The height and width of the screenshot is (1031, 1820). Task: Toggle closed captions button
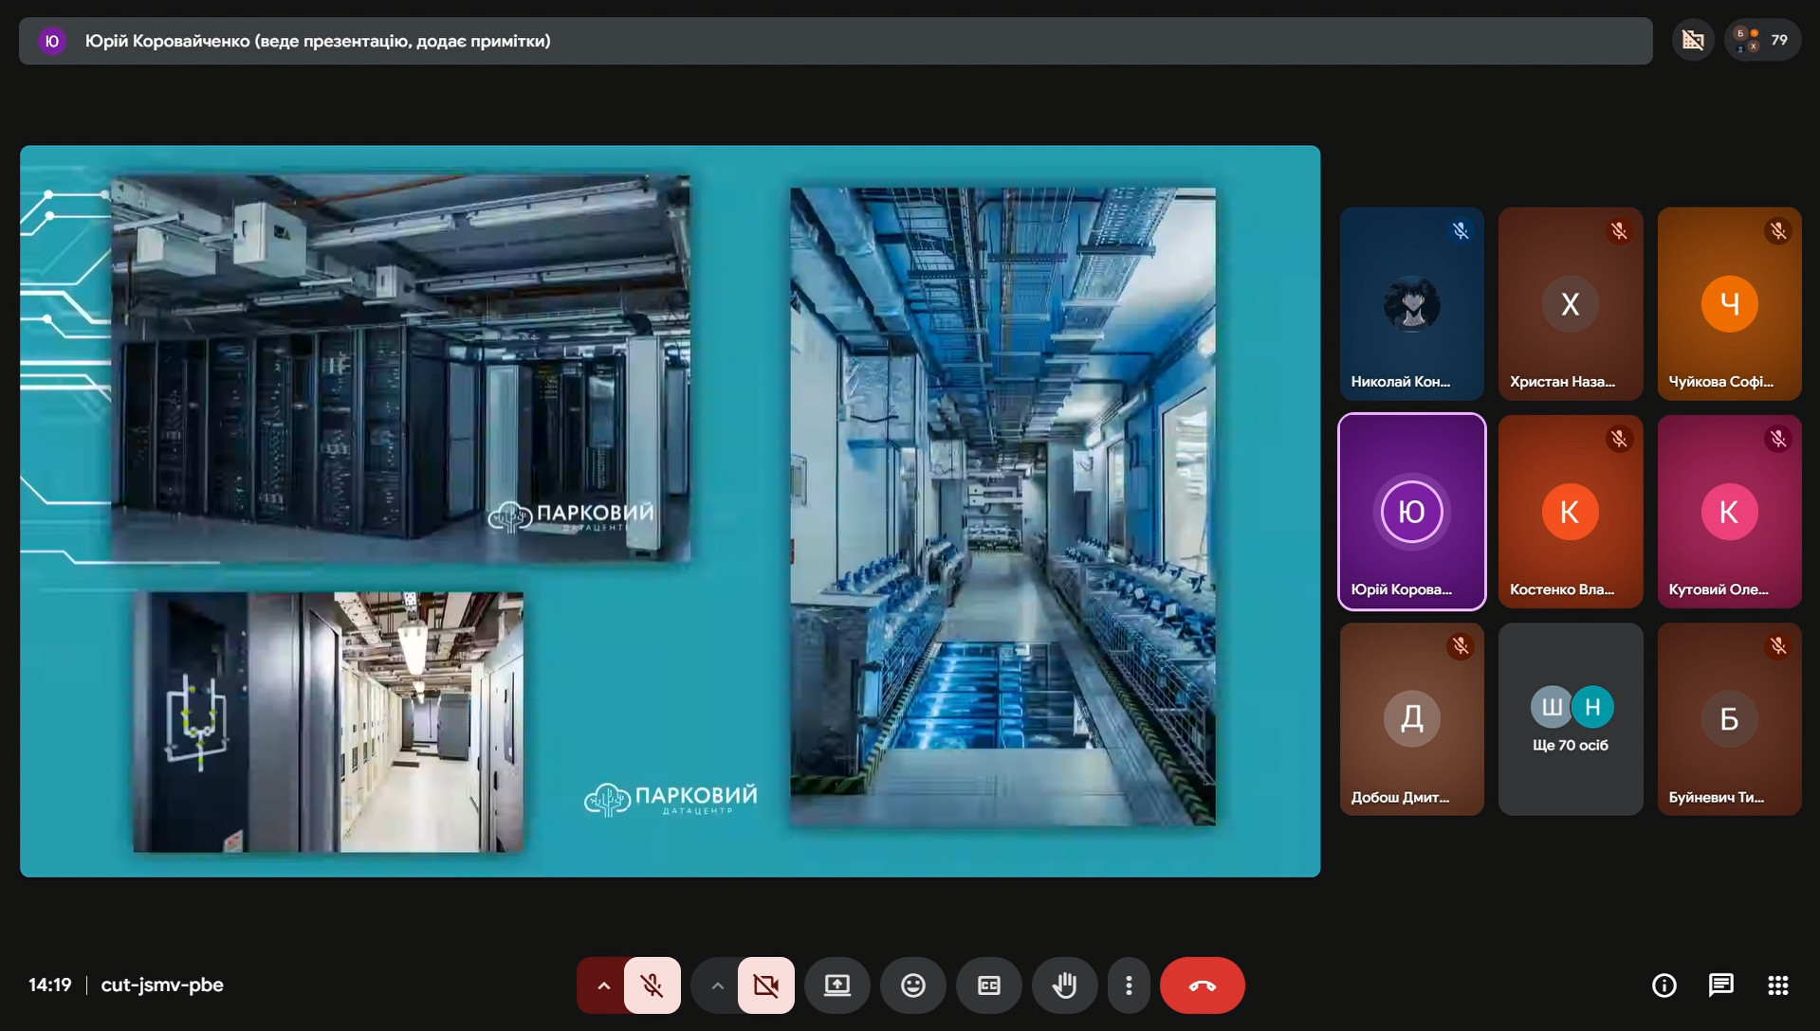pyautogui.click(x=988, y=986)
